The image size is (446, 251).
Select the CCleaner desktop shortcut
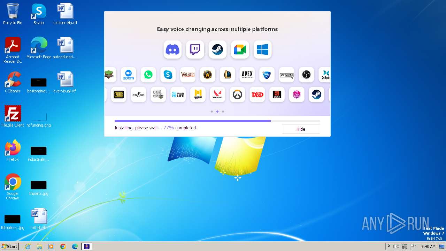coord(13,82)
